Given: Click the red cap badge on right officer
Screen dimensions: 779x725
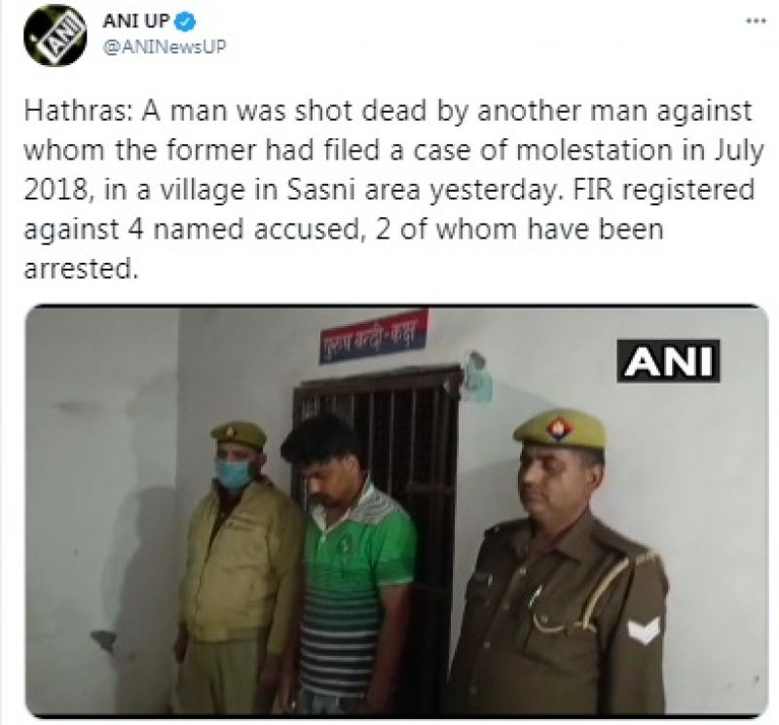Looking at the screenshot, I should 559,427.
